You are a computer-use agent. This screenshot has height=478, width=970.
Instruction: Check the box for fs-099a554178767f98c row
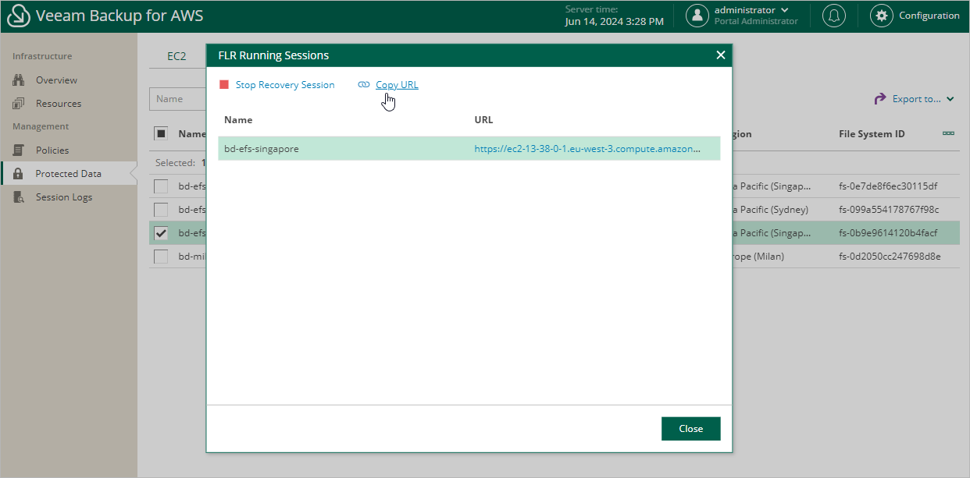click(x=161, y=210)
